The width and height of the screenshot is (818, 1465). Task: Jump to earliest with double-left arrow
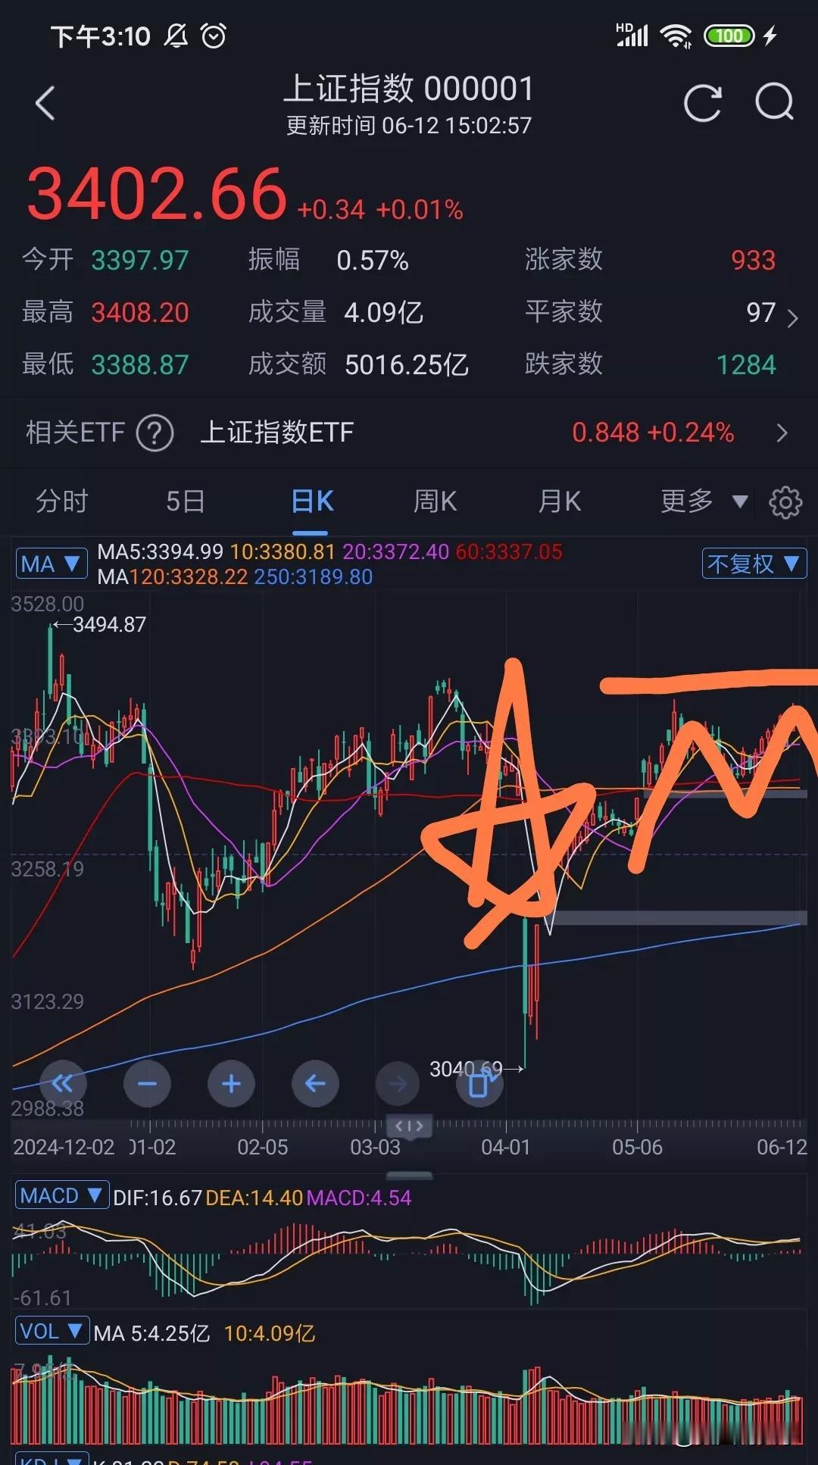coord(63,1084)
